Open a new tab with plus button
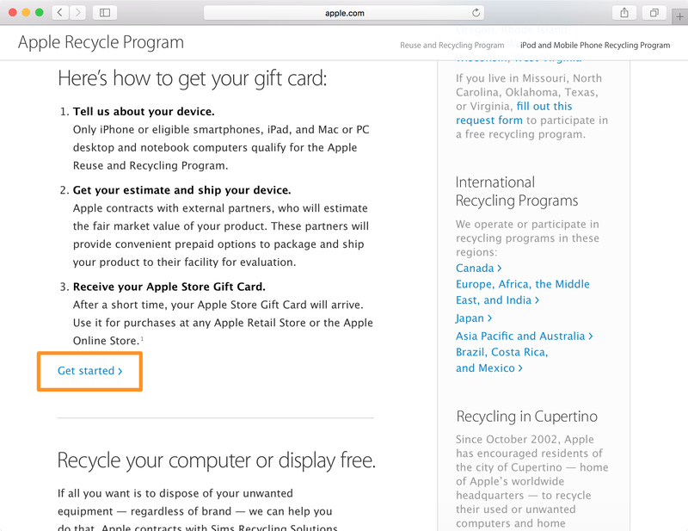This screenshot has height=531, width=688. (679, 16)
